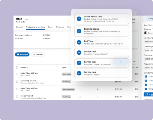Click the Lockout Tagout task checkmark icon

[x=79, y=53]
